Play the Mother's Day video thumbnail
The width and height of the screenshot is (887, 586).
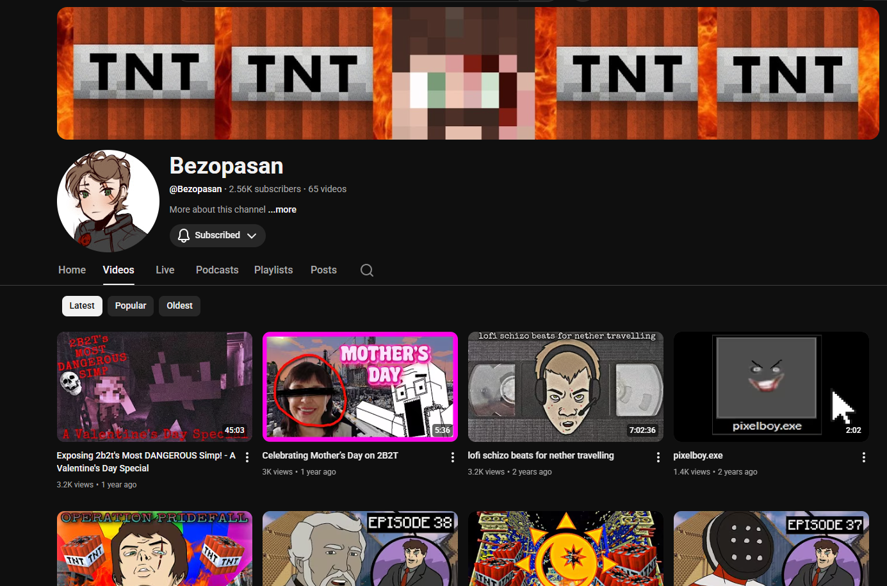[360, 387]
